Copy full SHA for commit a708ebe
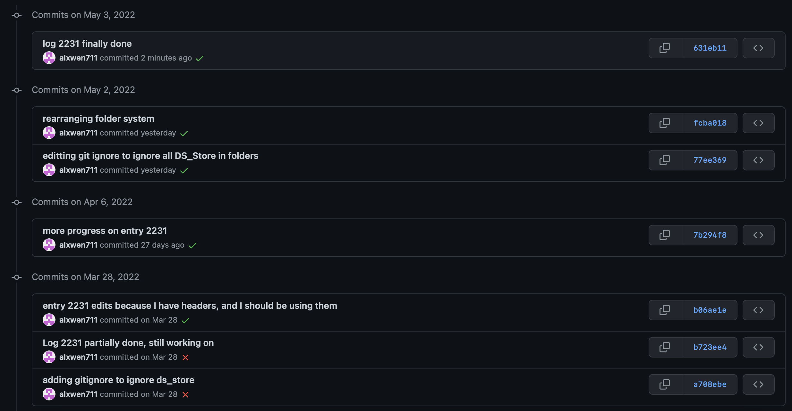This screenshot has height=411, width=792. tap(665, 384)
